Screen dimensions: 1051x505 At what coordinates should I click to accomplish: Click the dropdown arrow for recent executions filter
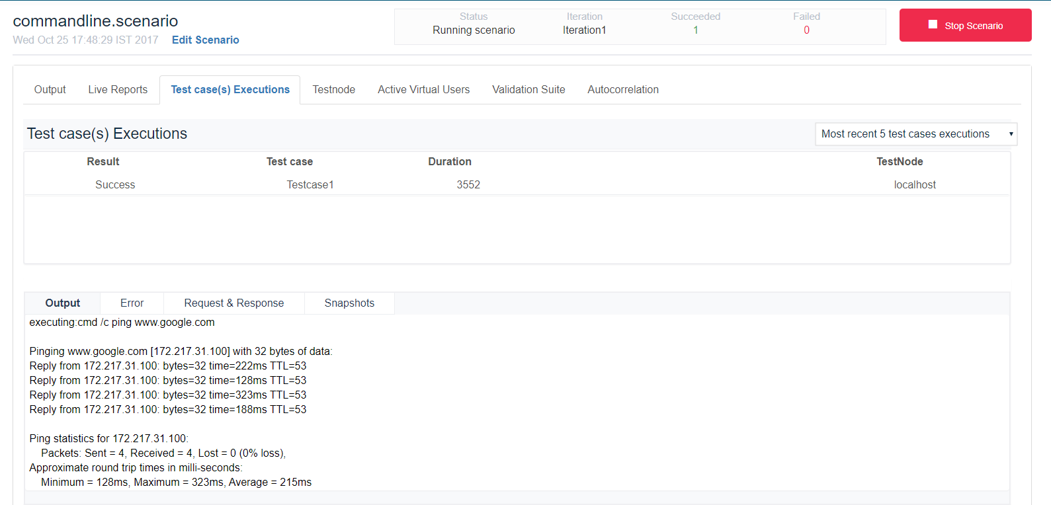pos(1011,134)
